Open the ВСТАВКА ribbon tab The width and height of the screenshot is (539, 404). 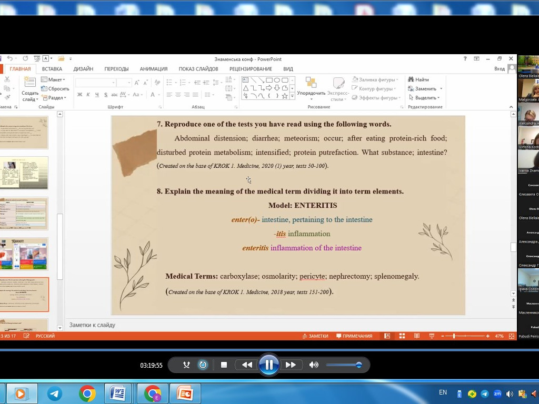point(52,69)
